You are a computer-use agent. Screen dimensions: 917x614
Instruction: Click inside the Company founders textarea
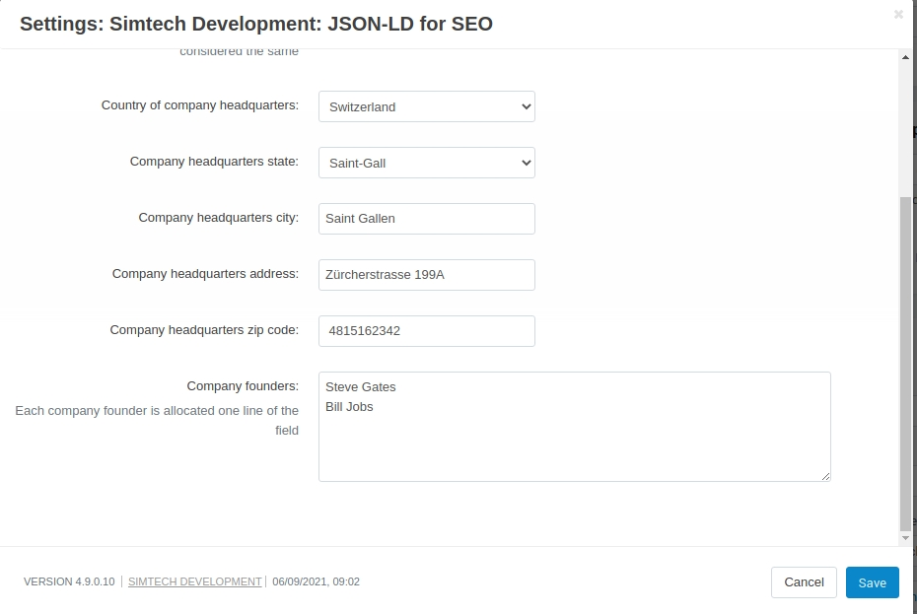point(574,427)
